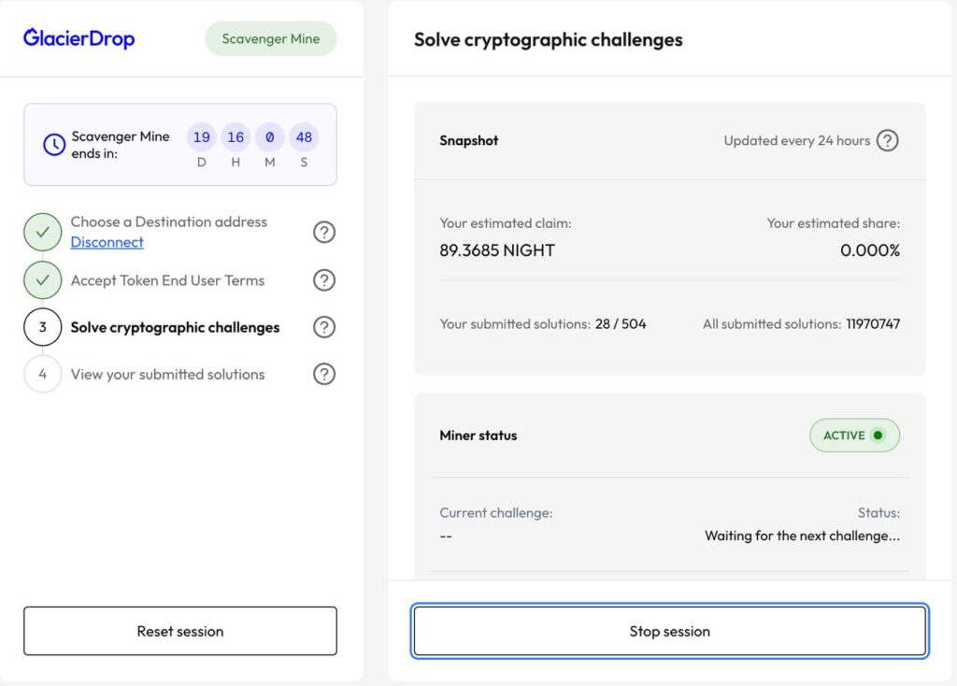Screen dimensions: 957x686
Task: Open help for View your submitted solutions
Action: [323, 374]
